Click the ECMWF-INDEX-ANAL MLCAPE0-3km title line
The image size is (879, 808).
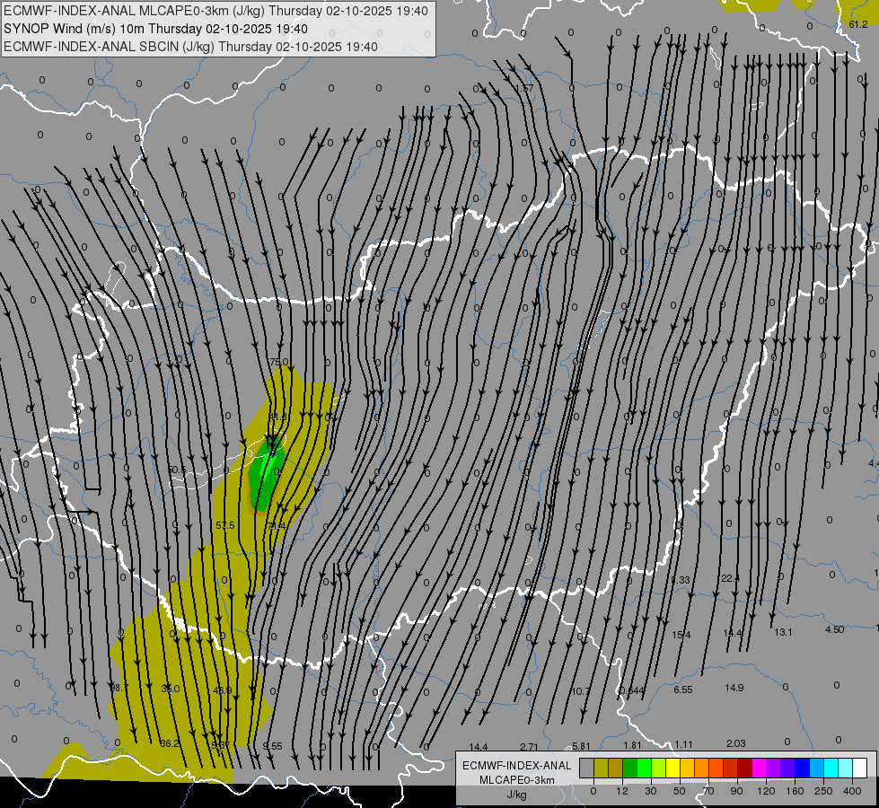tap(215, 11)
